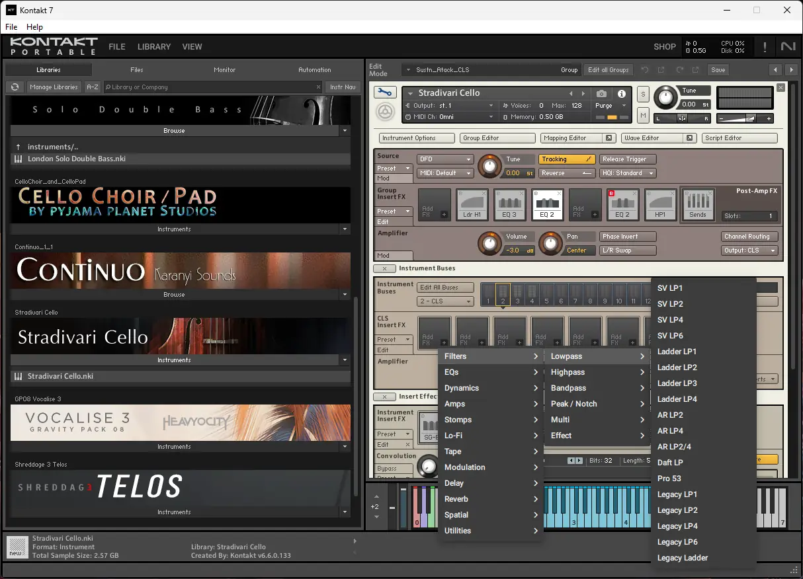Refresh the libraries list
This screenshot has height=579, width=803.
tap(15, 87)
